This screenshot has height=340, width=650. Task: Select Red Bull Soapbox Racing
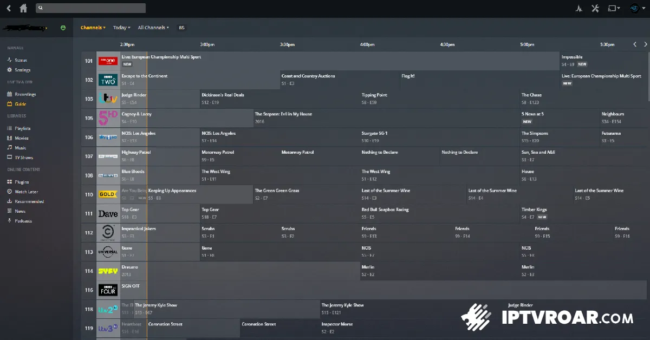click(439, 213)
